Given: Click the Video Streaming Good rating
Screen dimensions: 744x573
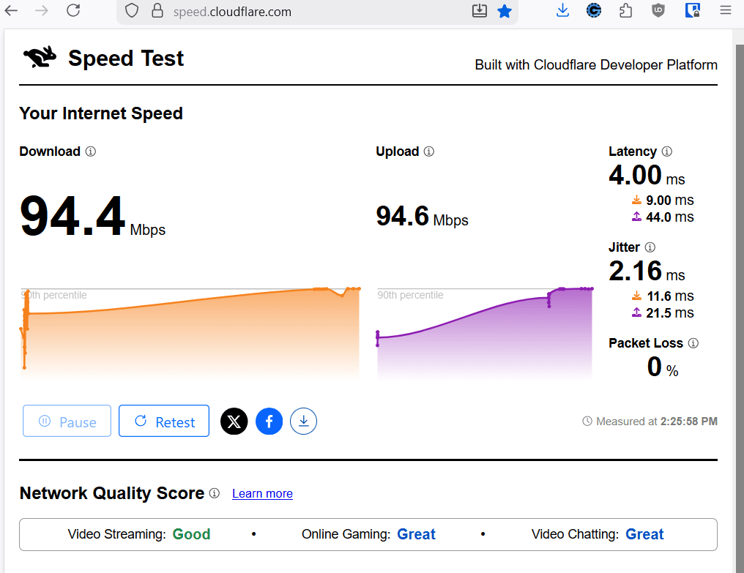Looking at the screenshot, I should click(x=139, y=534).
